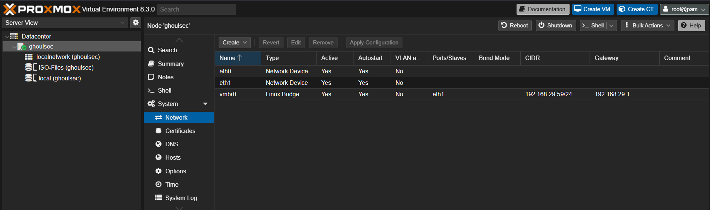
Task: Open the Create network dropdown
Action: click(234, 43)
